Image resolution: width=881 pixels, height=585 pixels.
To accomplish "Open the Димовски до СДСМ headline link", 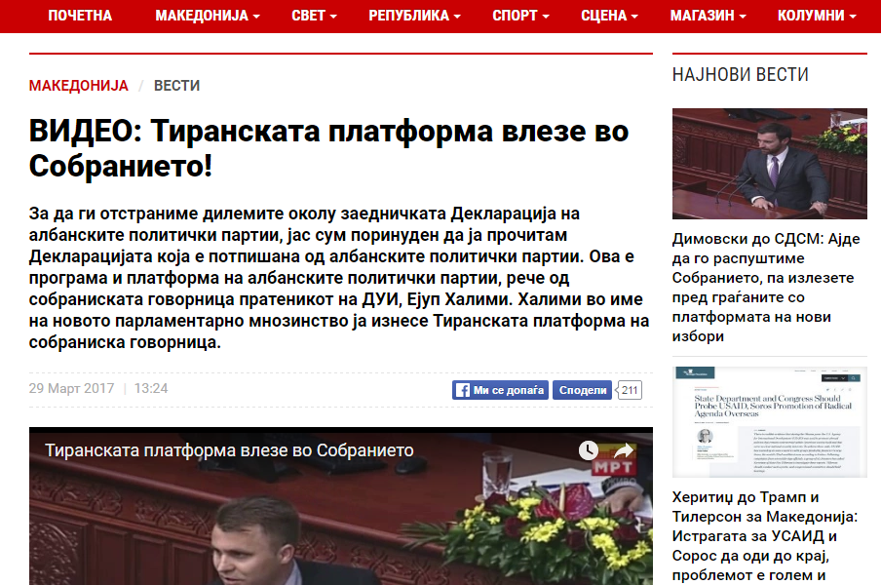I will [766, 288].
